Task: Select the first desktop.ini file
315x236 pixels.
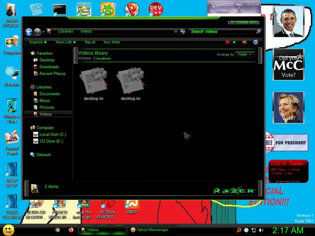Action: pos(94,84)
